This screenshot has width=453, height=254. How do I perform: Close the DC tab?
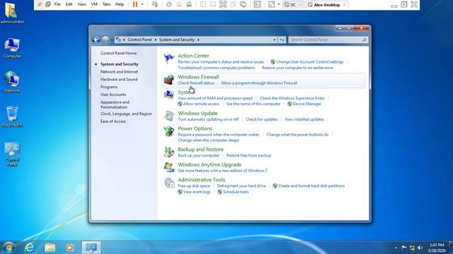point(300,5)
